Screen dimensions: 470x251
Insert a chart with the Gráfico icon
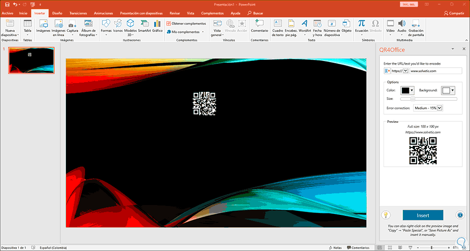157,25
